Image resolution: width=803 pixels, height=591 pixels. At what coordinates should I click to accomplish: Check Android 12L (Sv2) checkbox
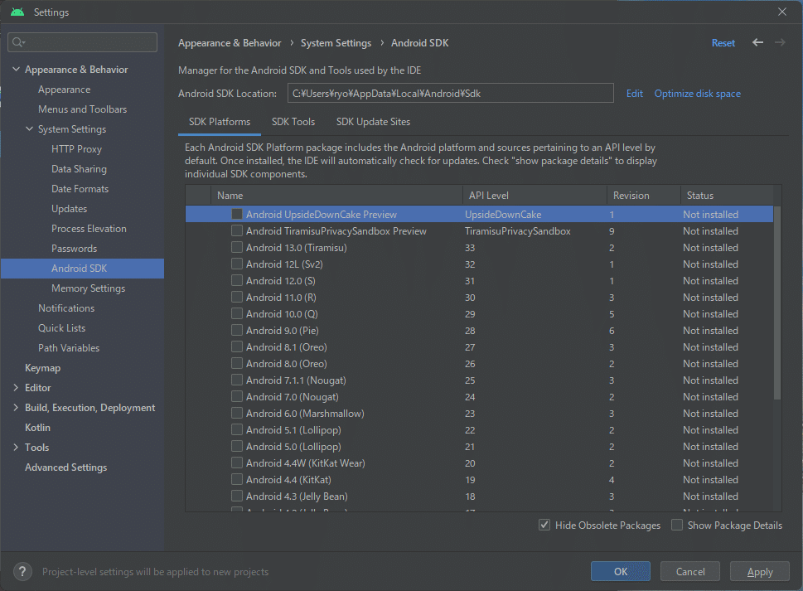pos(237,264)
